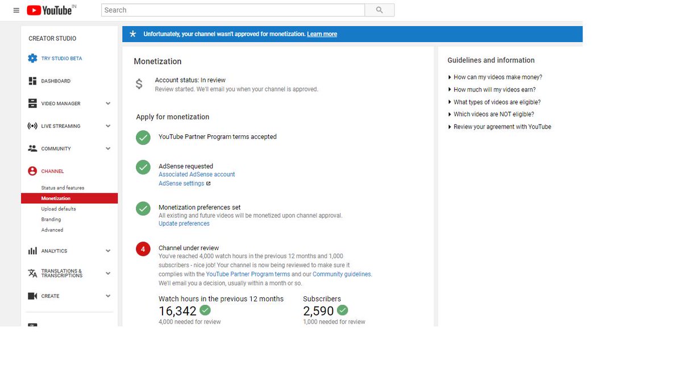This screenshot has width=682, height=373.
Task: Click the red step 4 circle
Action: click(143, 249)
